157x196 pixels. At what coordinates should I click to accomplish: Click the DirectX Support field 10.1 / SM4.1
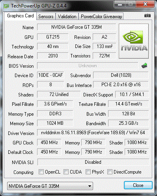(132, 94)
